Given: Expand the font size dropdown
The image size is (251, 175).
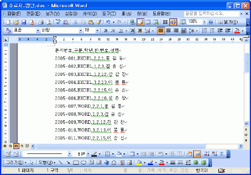Looking at the screenshot, I should coord(97,31).
